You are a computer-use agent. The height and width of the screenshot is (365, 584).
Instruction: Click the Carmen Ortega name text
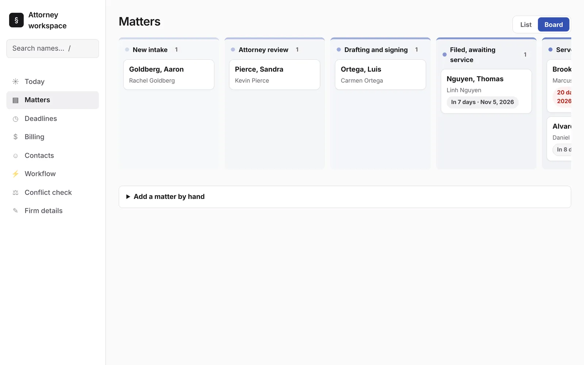coord(362,81)
